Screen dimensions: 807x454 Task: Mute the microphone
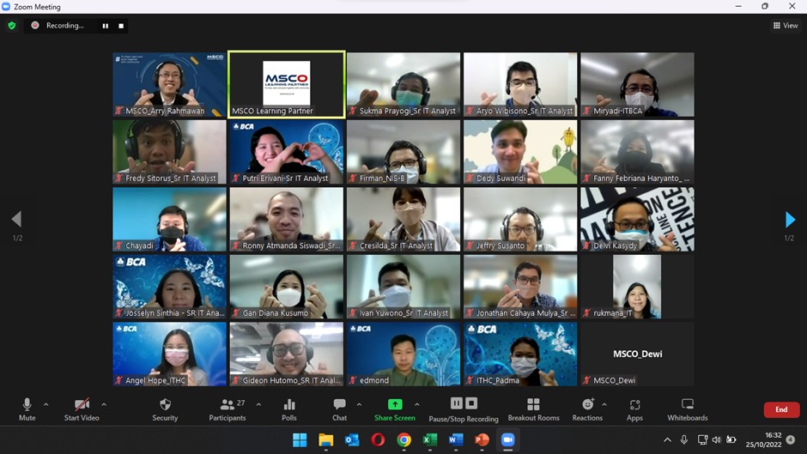click(x=27, y=409)
